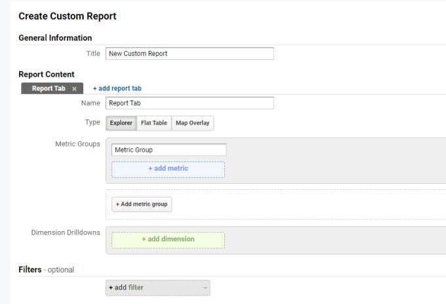Select the Map Overlay report type

pyautogui.click(x=193, y=123)
